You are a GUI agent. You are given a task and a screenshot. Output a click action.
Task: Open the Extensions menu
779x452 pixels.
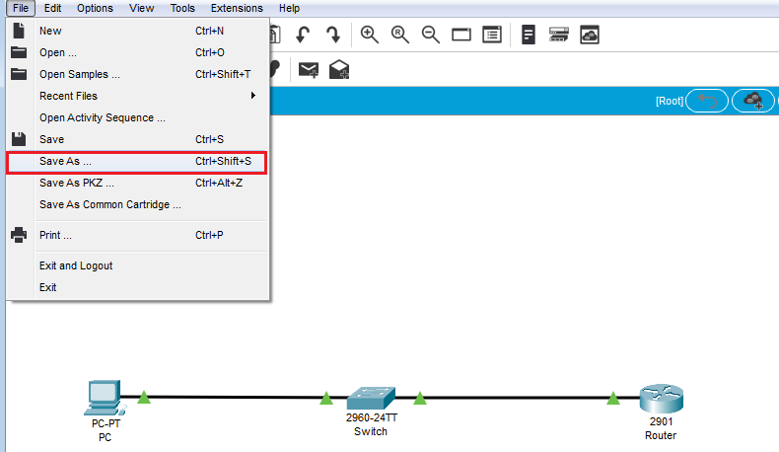tap(237, 8)
